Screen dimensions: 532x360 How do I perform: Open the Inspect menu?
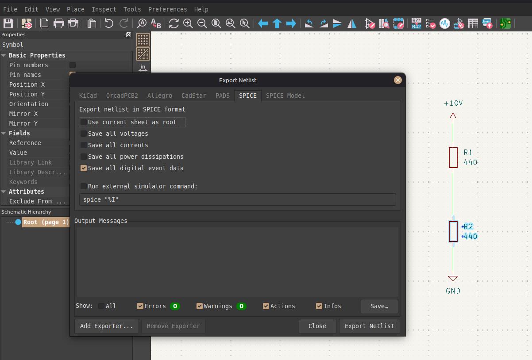pos(104,9)
